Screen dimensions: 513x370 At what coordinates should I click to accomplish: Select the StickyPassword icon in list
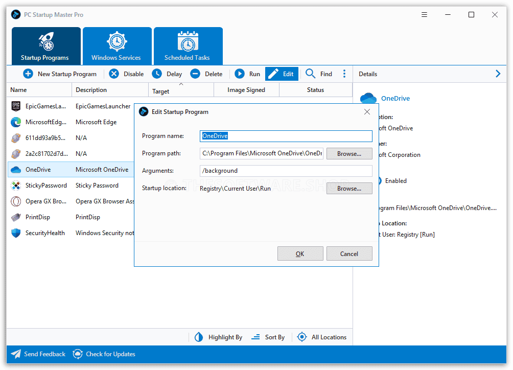click(x=16, y=186)
